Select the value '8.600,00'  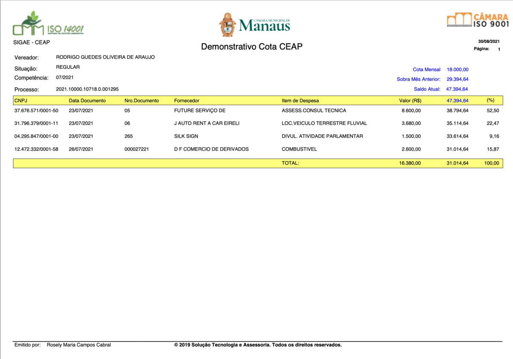[x=411, y=111]
